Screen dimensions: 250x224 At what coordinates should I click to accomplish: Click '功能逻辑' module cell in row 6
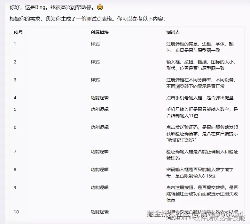(100, 127)
